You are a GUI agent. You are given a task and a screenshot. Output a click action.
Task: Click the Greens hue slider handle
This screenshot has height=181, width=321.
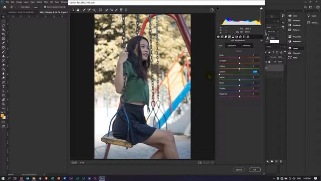(220, 74)
